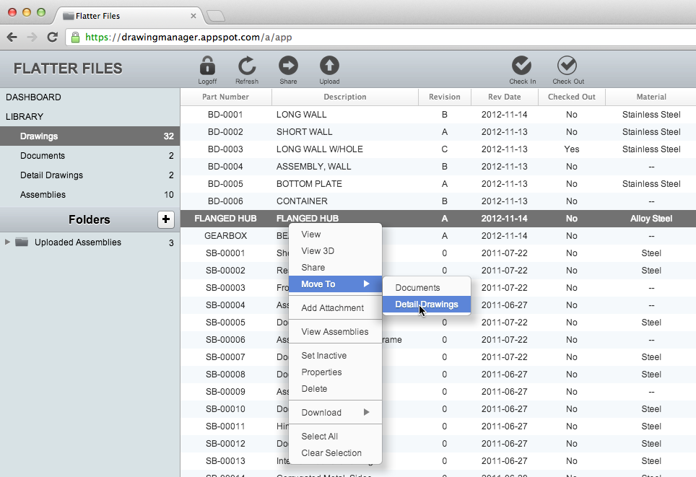696x477 pixels.
Task: Click the browser address bar URL
Action: click(188, 38)
